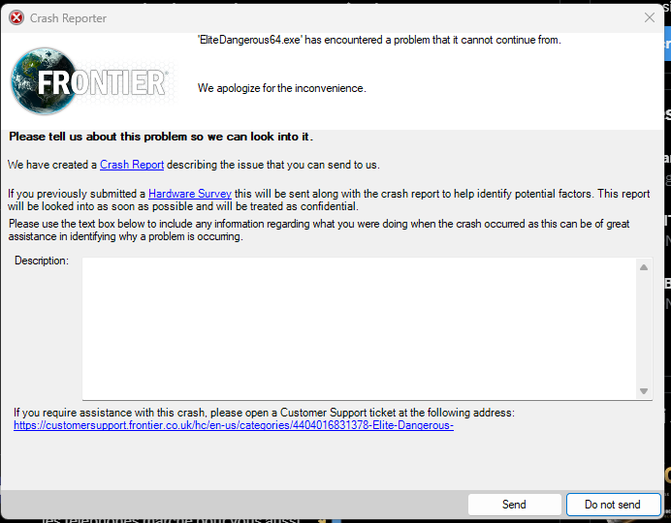Viewport: 671px width, 523px height.
Task: Click the 'We apologize for the inconvenience.' text
Action: (281, 88)
